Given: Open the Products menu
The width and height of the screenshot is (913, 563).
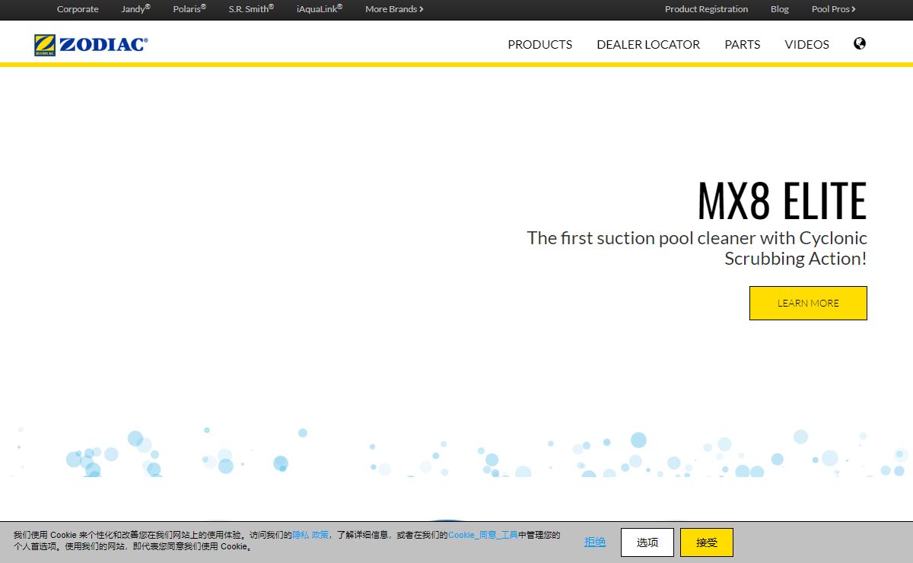Looking at the screenshot, I should pos(540,44).
